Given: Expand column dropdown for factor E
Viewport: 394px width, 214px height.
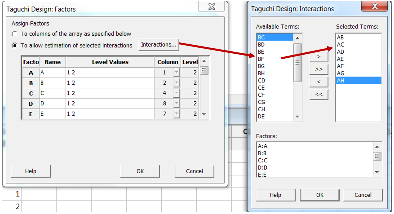Looking at the screenshot, I should tap(176, 113).
